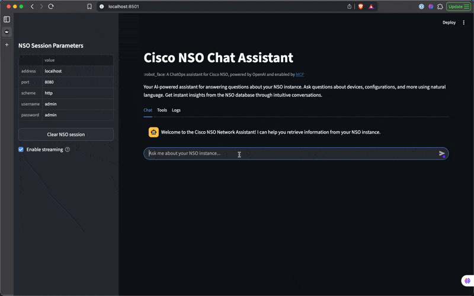Switch to the Logs tab
Image resolution: width=474 pixels, height=296 pixels.
coord(176,110)
